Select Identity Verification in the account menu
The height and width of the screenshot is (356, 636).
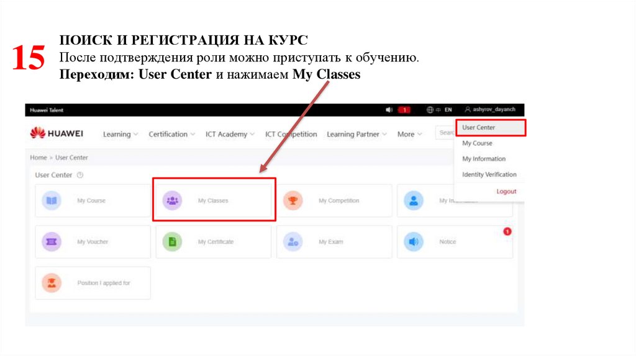pyautogui.click(x=489, y=174)
